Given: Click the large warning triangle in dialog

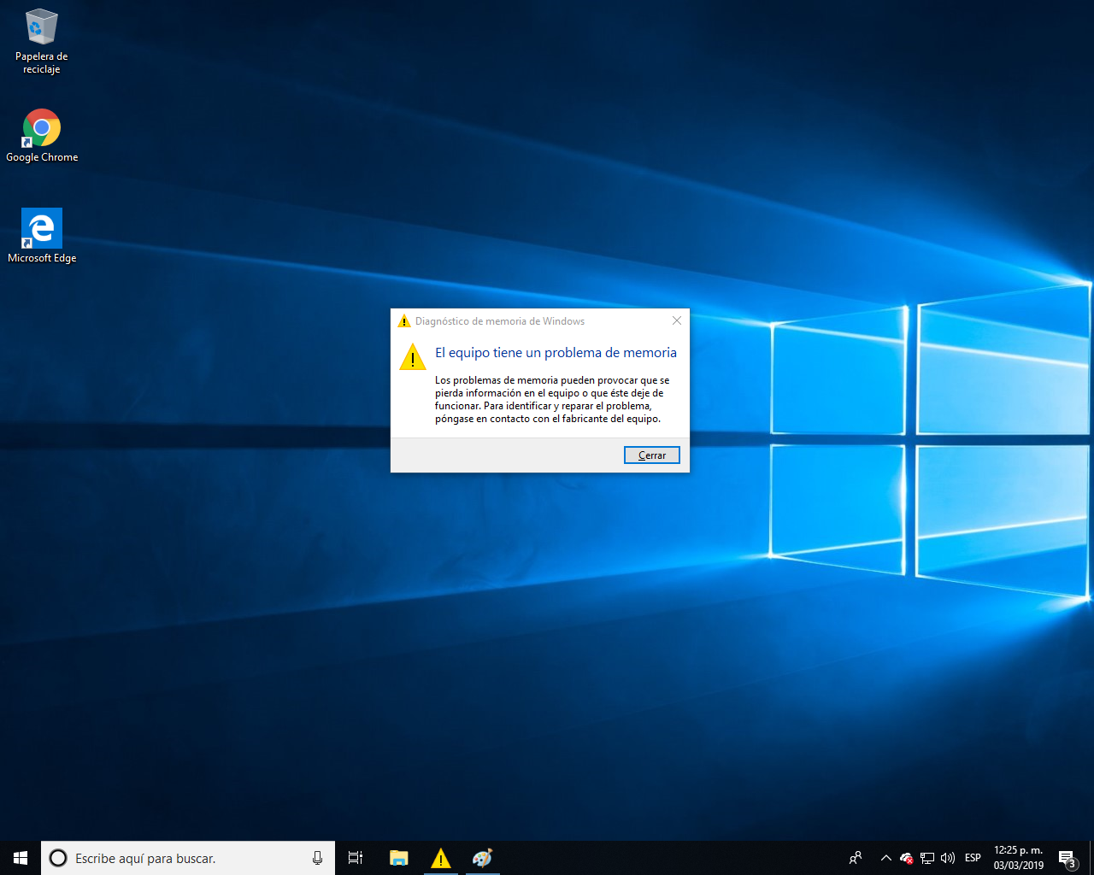Looking at the screenshot, I should [413, 356].
